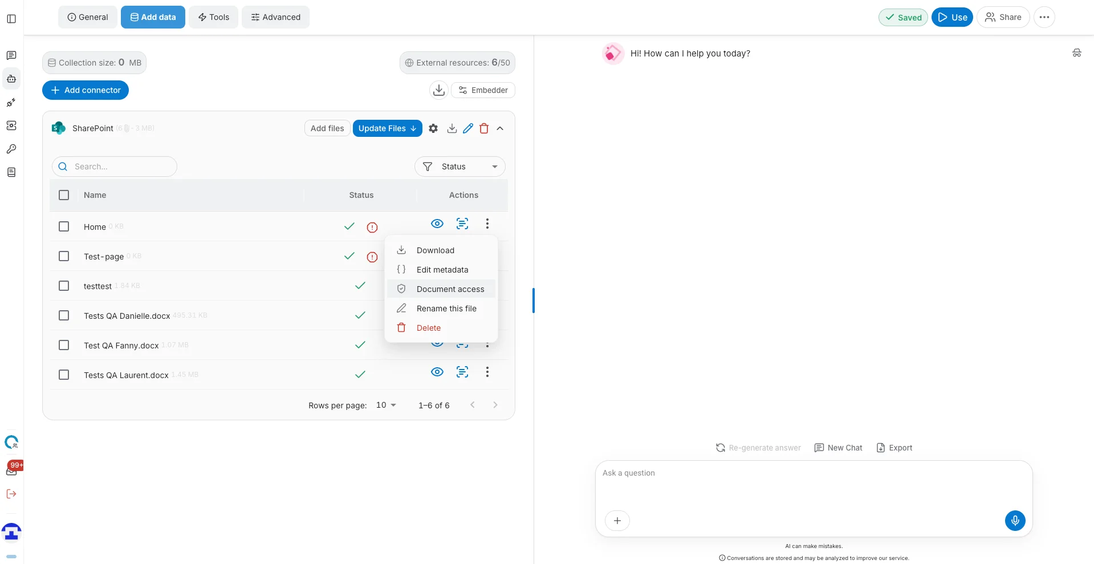This screenshot has width=1094, height=564.
Task: Click the SharePoint edit pencil icon
Action: [468, 128]
